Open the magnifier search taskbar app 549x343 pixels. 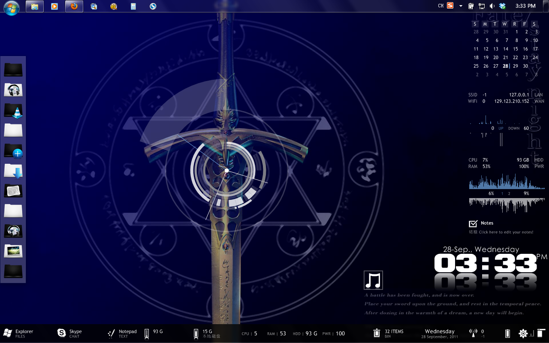pos(94,6)
